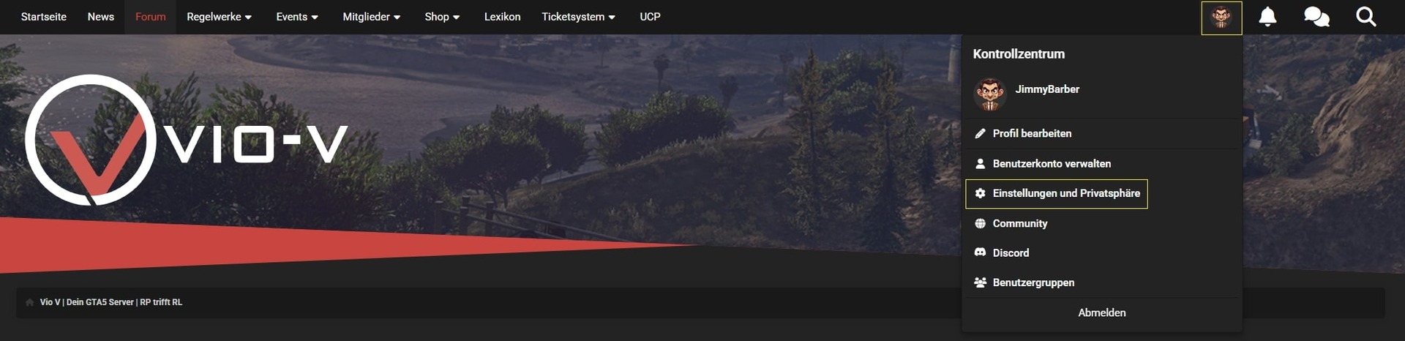Screen dimensions: 1405x341
Task: Click the pencil icon beside Profil bearbeiten
Action: coord(980,133)
